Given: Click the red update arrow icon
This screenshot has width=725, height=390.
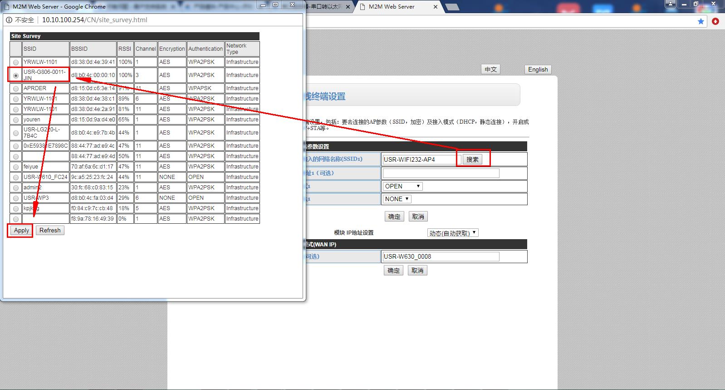Looking at the screenshot, I should [715, 21].
